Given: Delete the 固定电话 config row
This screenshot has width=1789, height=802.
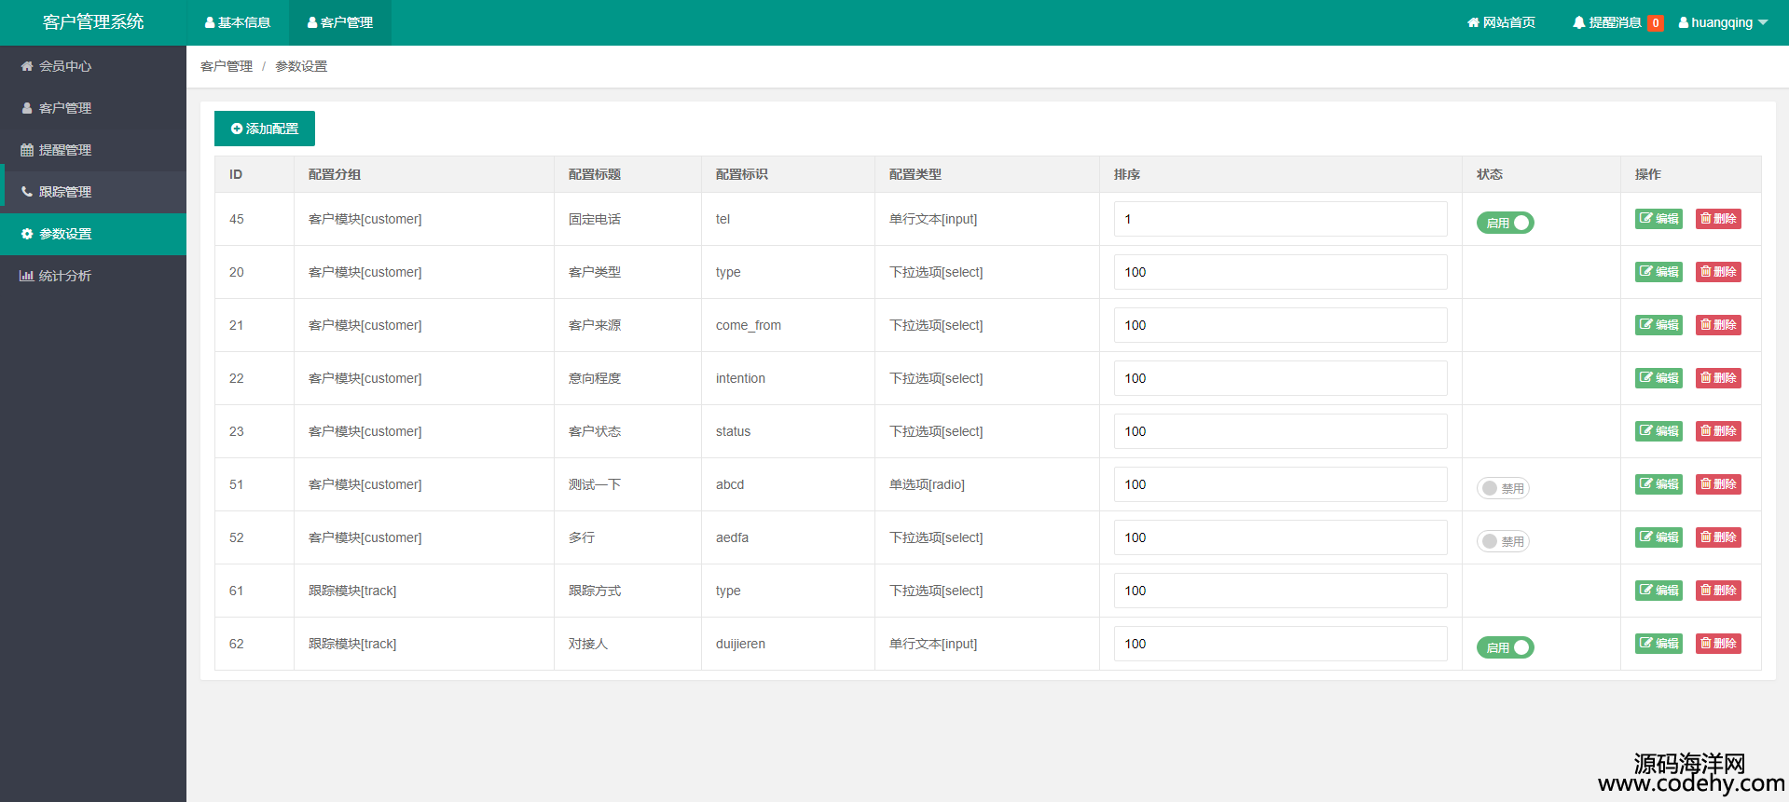Looking at the screenshot, I should tap(1718, 219).
